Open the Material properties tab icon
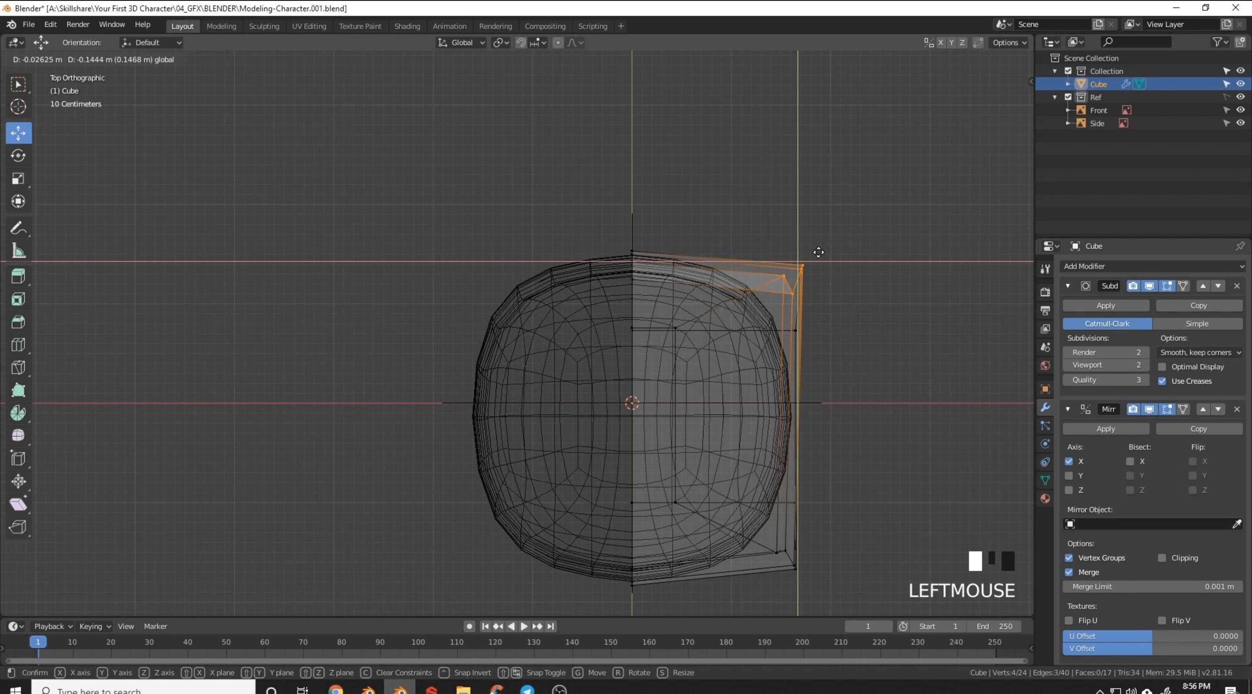Screen dimensions: 1252x694 click(1045, 499)
